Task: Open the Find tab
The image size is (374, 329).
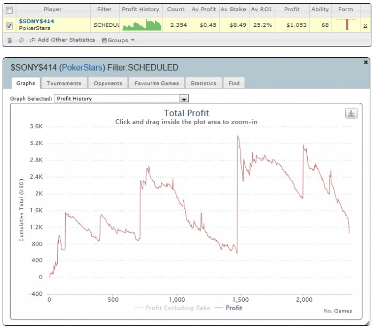Action: (234, 83)
